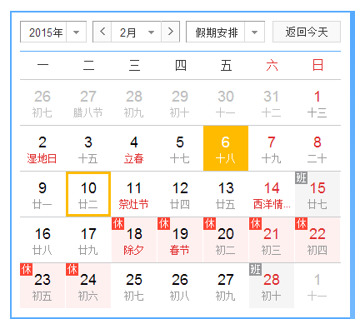Go to previous month with left arrow
Screen dimensions: 355x319
(x=102, y=32)
